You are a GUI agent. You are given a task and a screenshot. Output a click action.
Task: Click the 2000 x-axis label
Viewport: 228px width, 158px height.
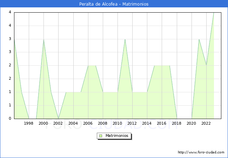click(x=43, y=123)
